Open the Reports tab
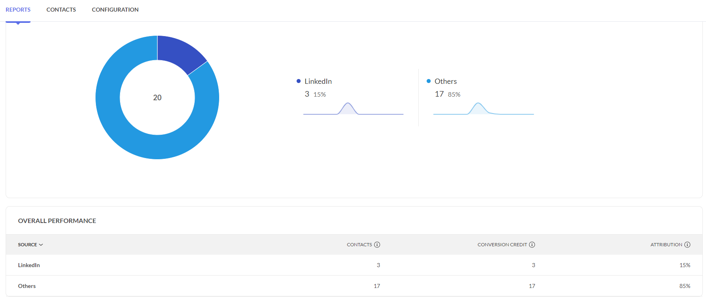 coord(18,10)
